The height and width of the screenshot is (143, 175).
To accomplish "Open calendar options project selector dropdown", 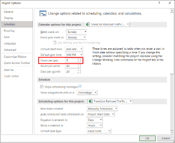I will pos(107,24).
